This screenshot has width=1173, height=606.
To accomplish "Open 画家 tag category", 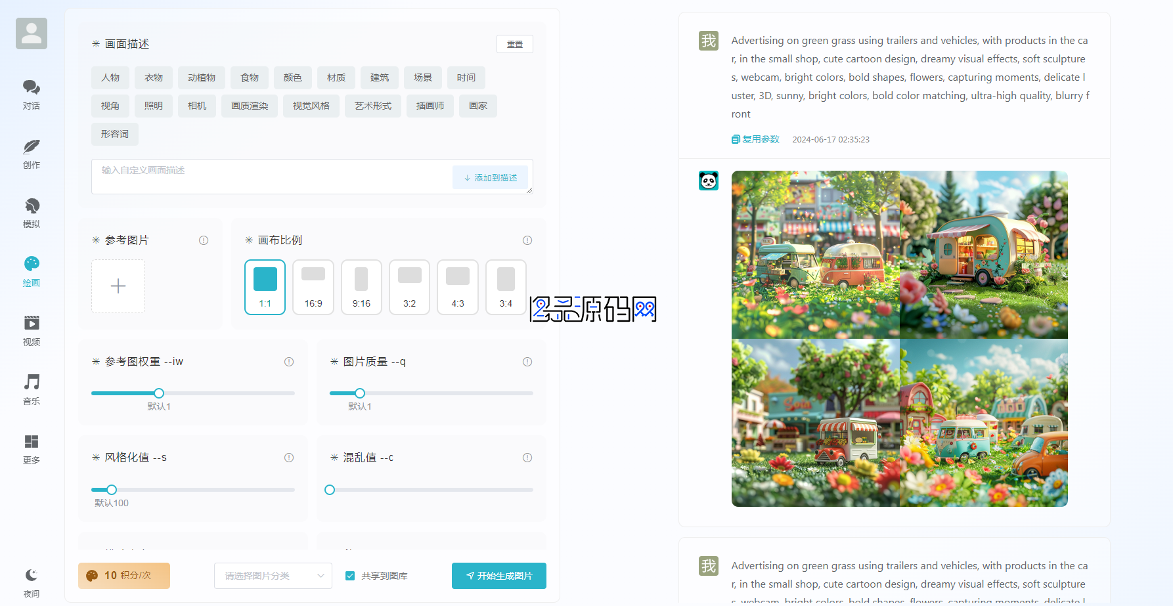I will point(478,106).
